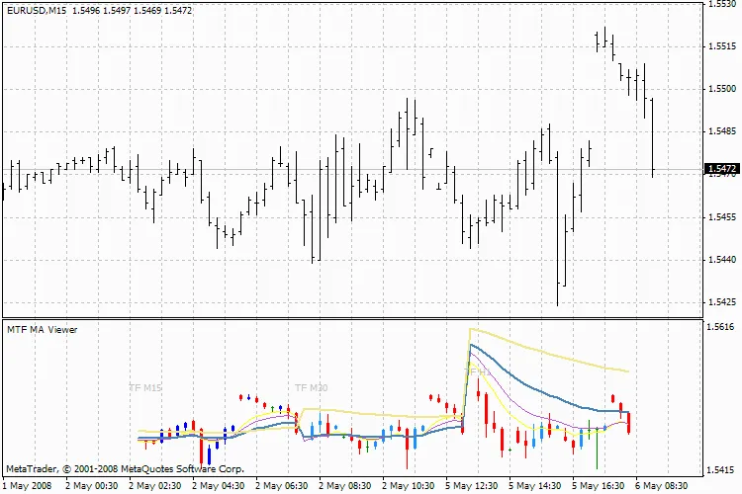Click the 1.5500 level on price scale

(721, 89)
